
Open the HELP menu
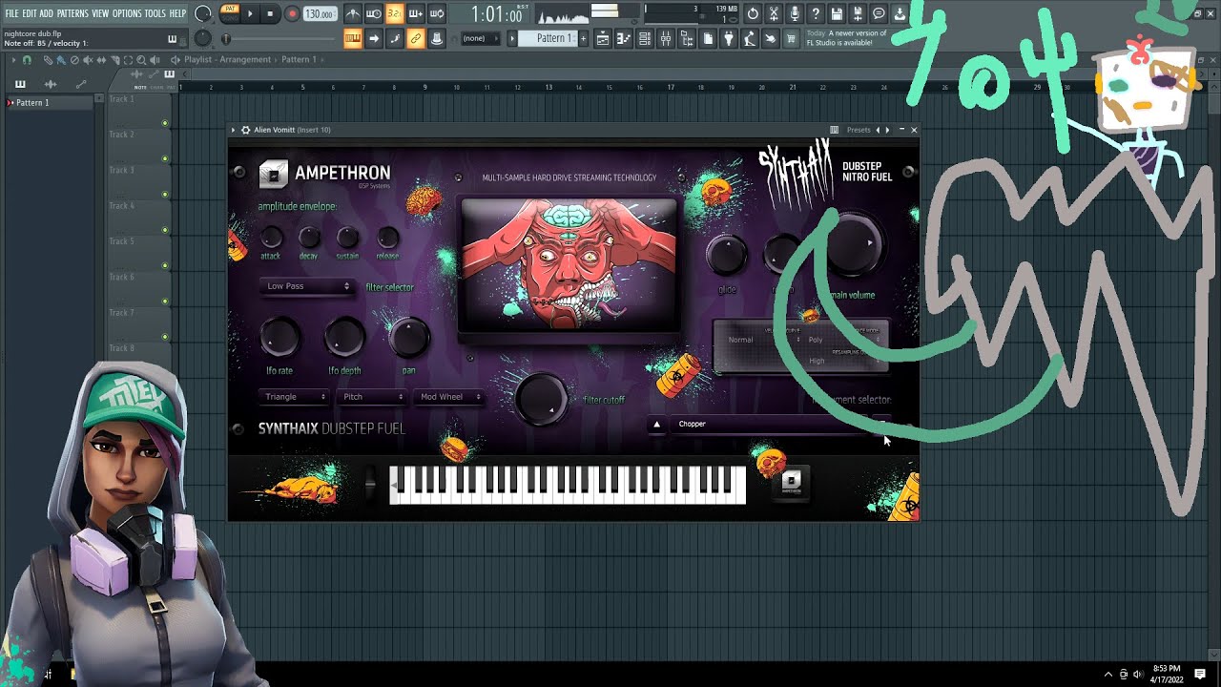(x=178, y=13)
